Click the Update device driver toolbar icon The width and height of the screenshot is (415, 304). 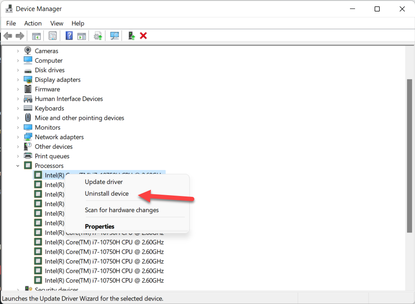point(98,36)
